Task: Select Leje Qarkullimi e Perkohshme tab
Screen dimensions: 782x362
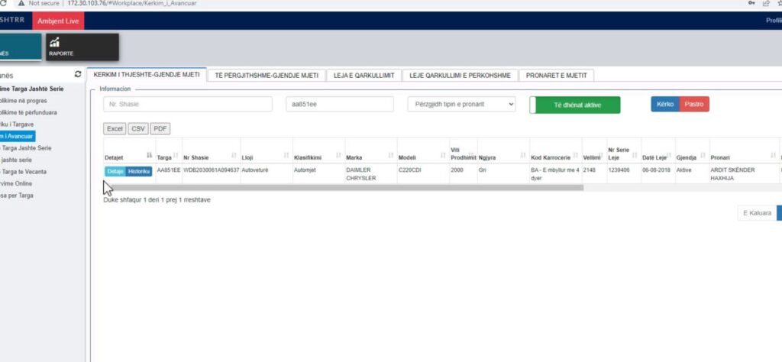Action: [460, 75]
